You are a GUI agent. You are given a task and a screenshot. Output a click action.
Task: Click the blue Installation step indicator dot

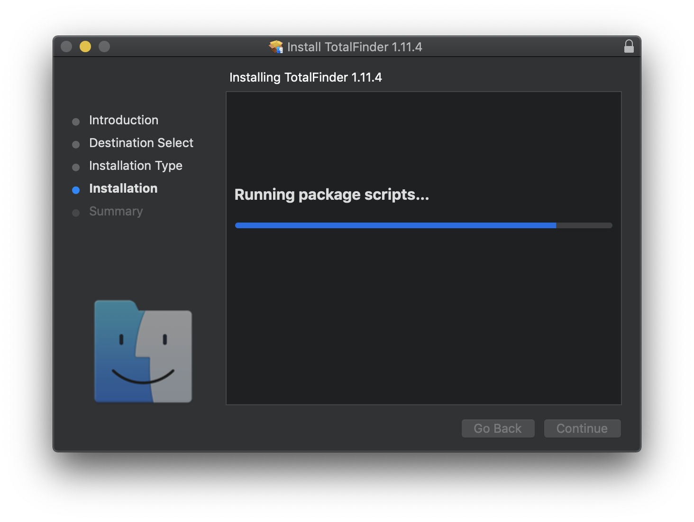(76, 190)
